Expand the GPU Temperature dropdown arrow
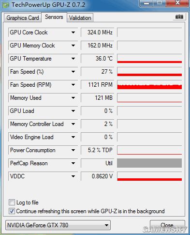This screenshot has width=190, height=235. point(73,59)
